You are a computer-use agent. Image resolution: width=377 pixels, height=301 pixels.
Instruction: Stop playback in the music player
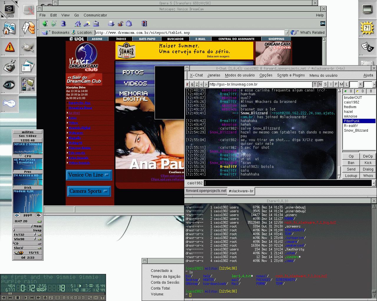[x=18, y=297]
